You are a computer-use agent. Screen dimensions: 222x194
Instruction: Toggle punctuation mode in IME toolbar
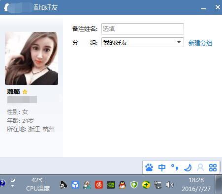(x=175, y=167)
